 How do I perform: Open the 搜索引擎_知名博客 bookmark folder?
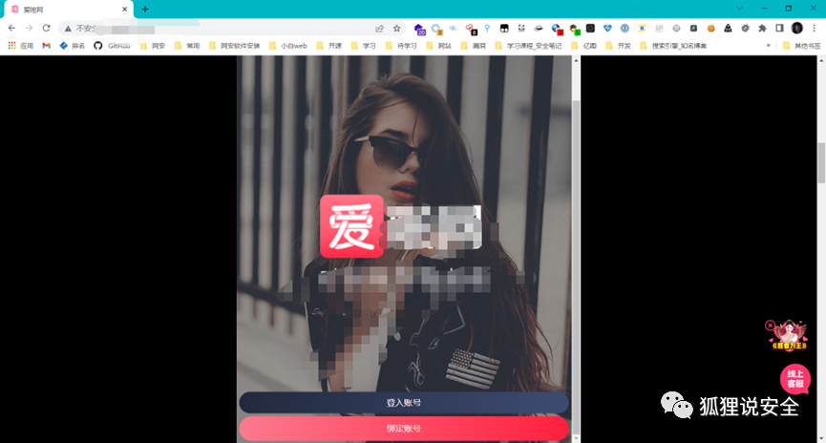click(673, 46)
